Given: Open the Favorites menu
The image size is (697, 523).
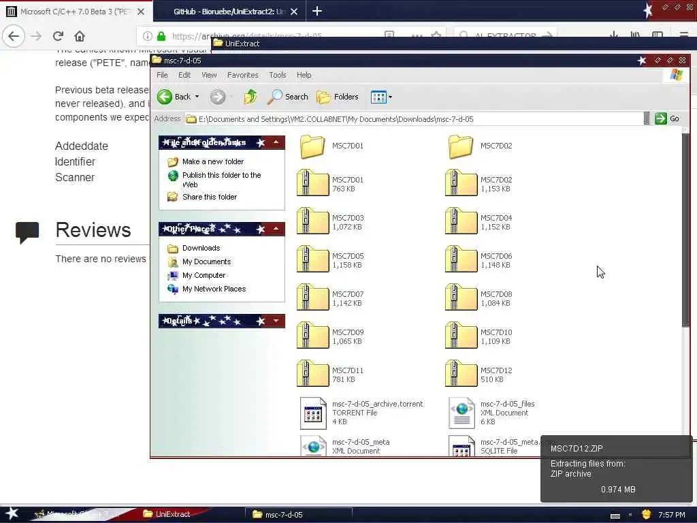Looking at the screenshot, I should (x=242, y=75).
